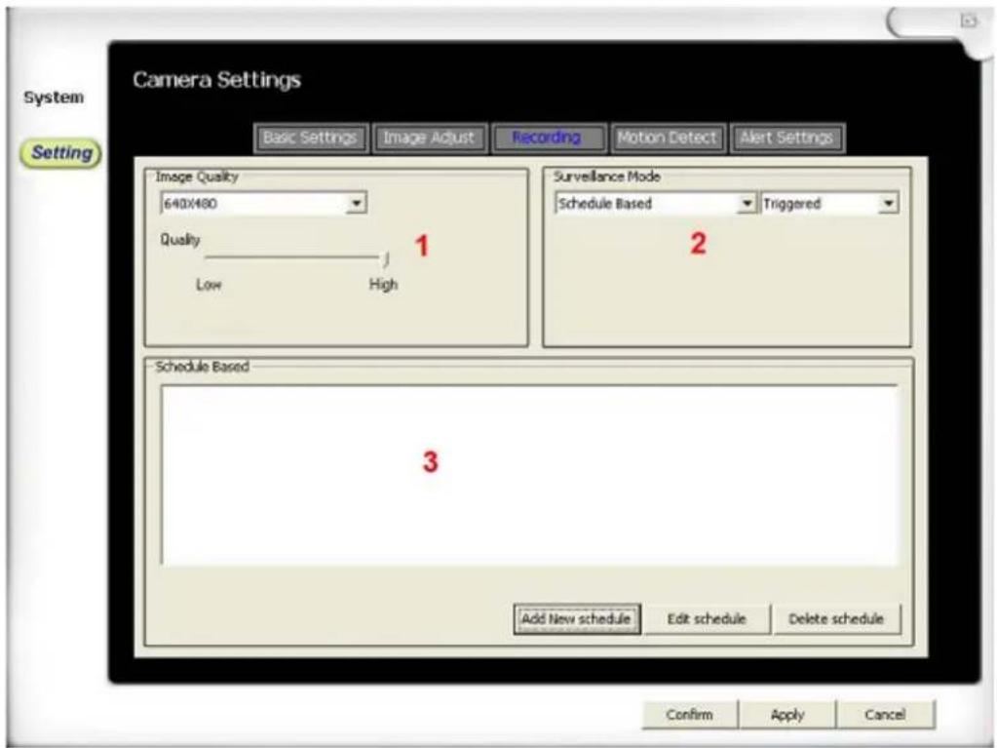Click the Quality slider handle at High
The image size is (997, 748).
pos(386,258)
